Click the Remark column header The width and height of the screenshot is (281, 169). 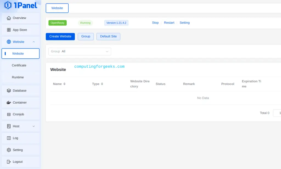189,84
